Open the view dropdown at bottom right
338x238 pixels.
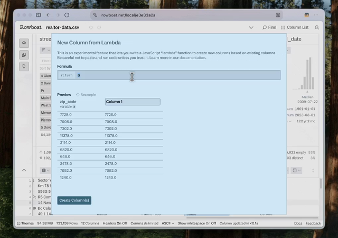pos(297,170)
